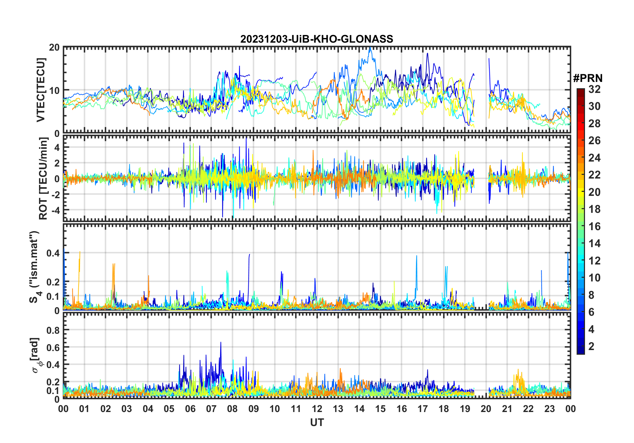Viewport: 634px width, 443px height.
Task: Pick the orange colorbar segment beside label 24
Action: [x=581, y=158]
